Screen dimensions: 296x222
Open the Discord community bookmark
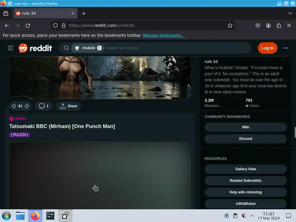246,138
